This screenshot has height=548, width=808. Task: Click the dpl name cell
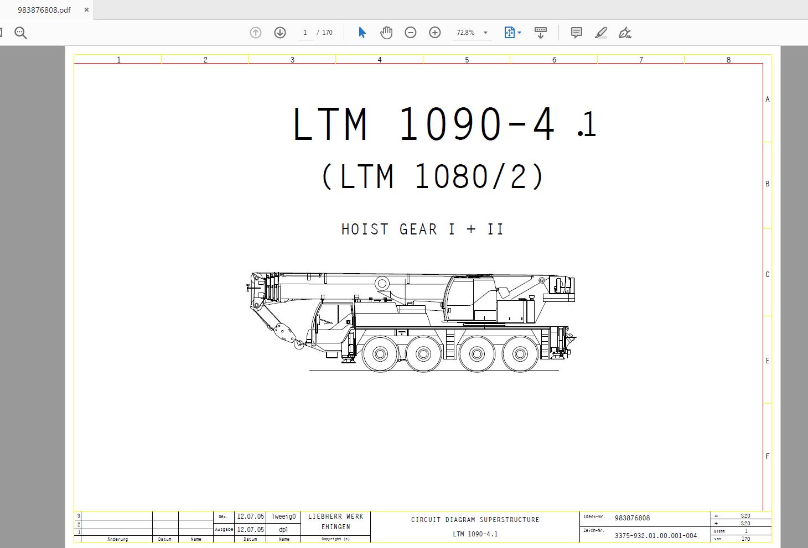tap(283, 529)
